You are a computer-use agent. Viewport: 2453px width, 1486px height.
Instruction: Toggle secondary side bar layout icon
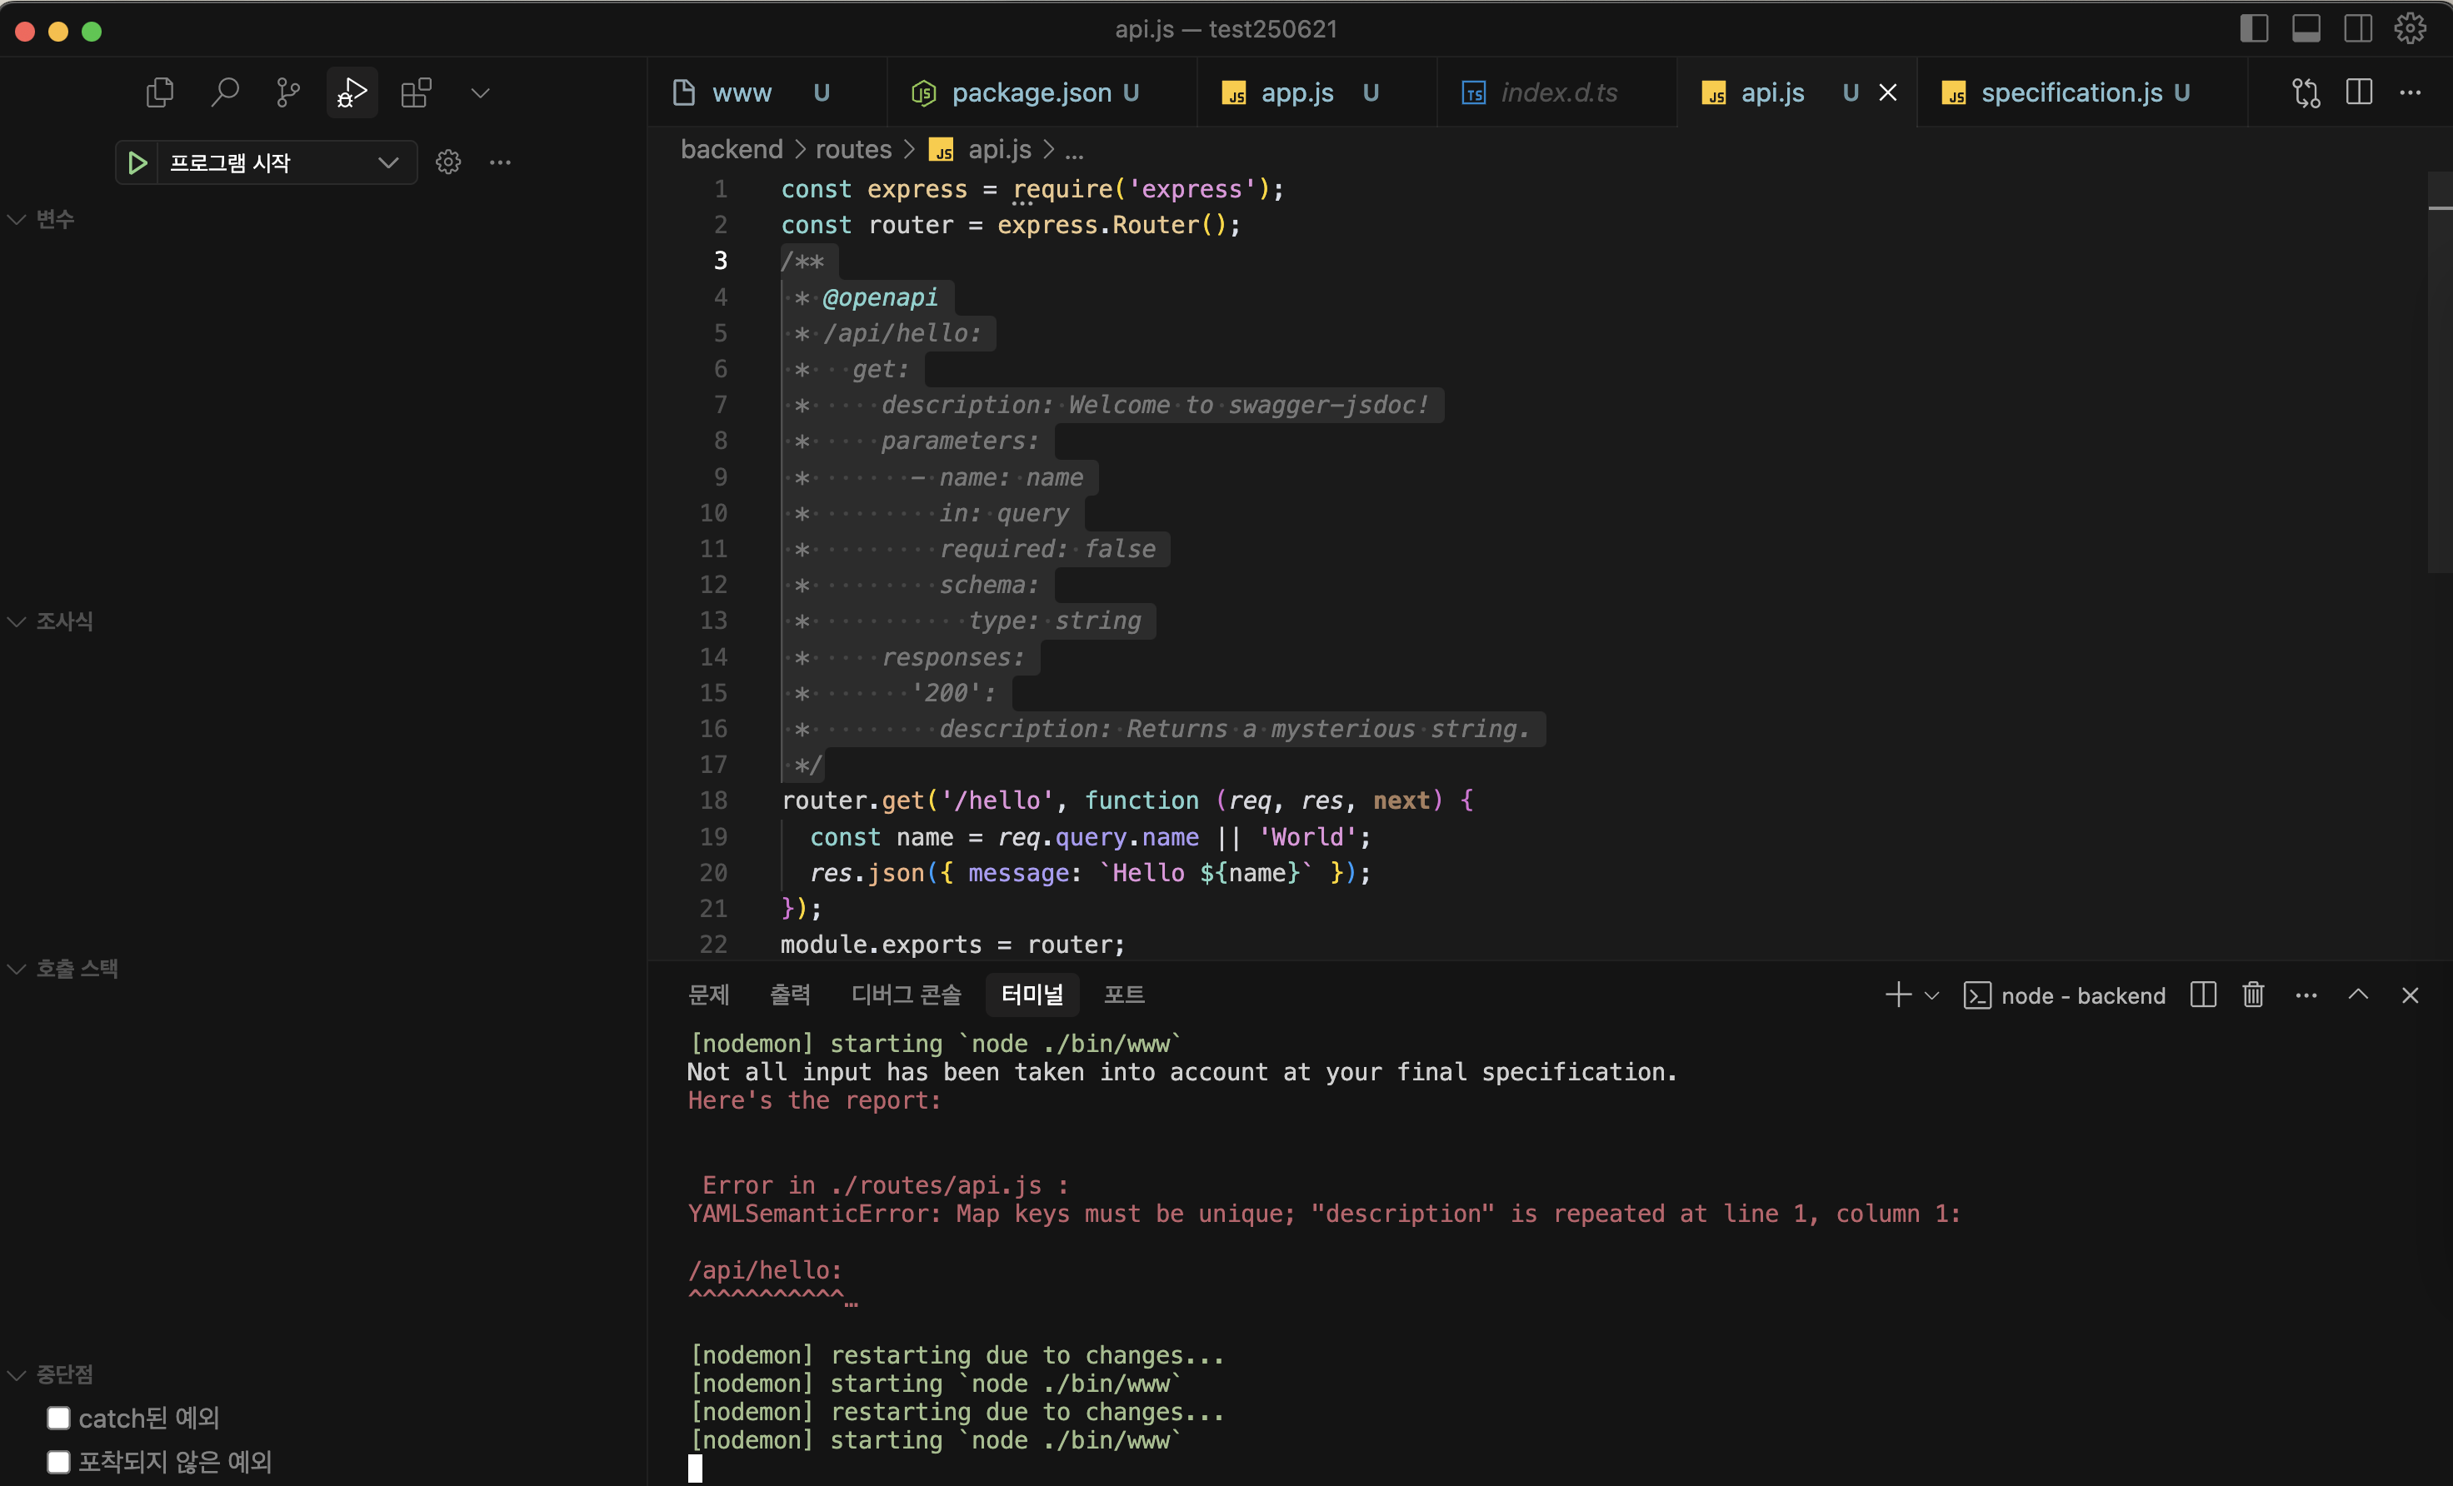[x=2358, y=29]
